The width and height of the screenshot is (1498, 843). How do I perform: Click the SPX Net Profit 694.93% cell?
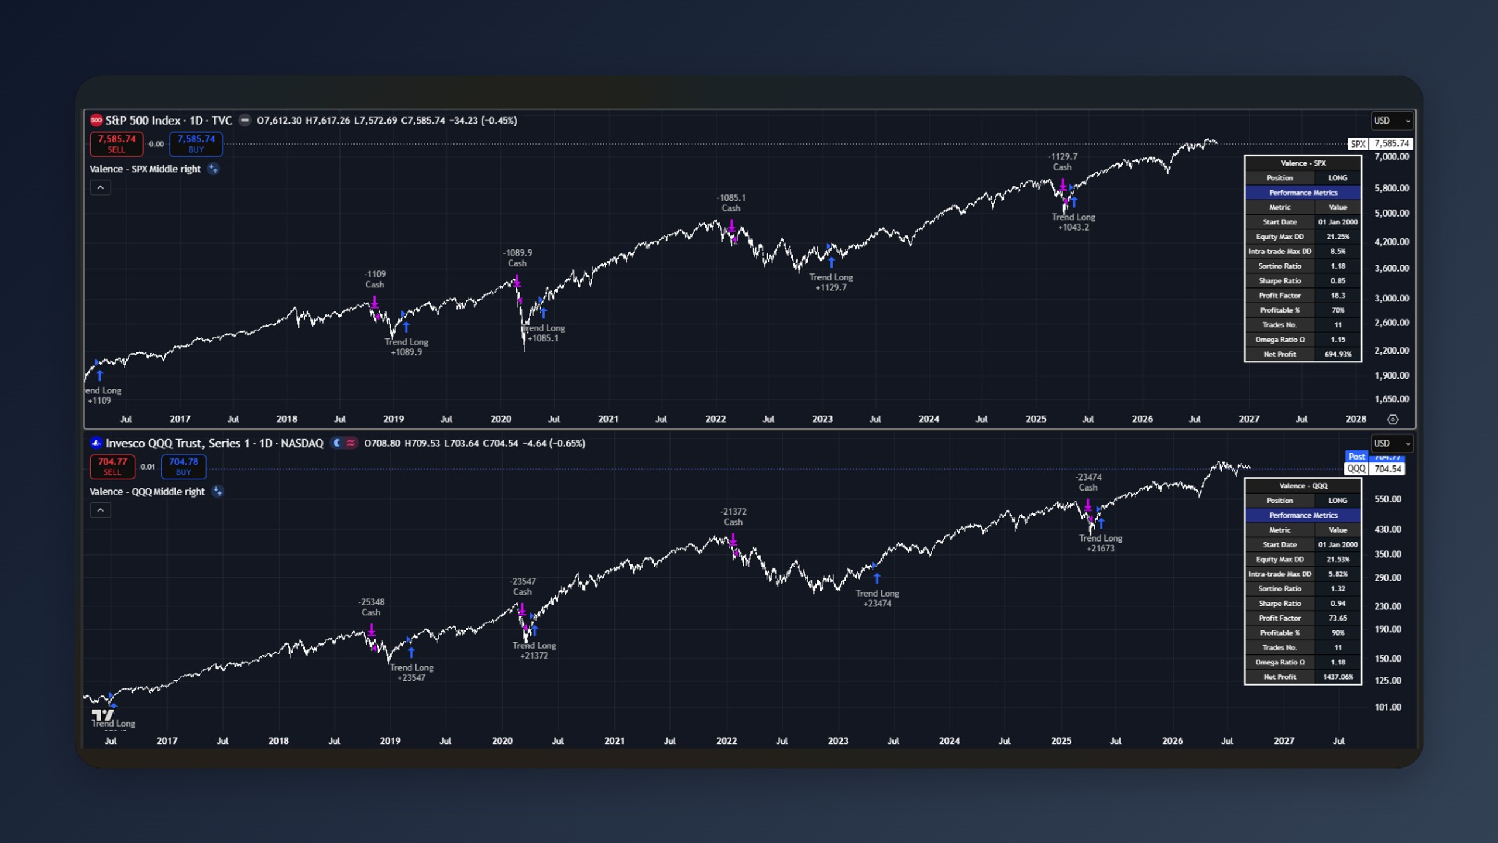coord(1338,354)
